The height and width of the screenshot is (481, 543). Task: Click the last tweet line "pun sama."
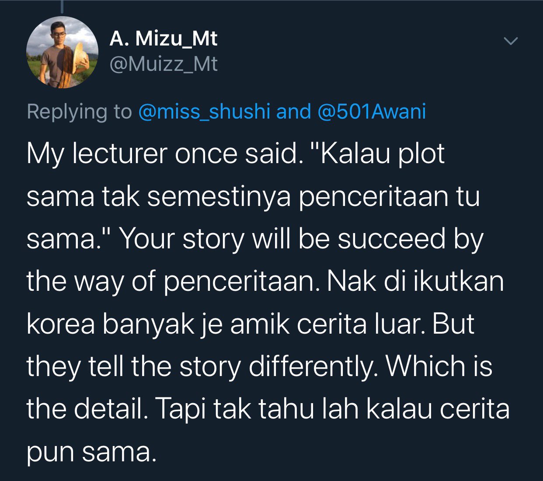(x=91, y=452)
